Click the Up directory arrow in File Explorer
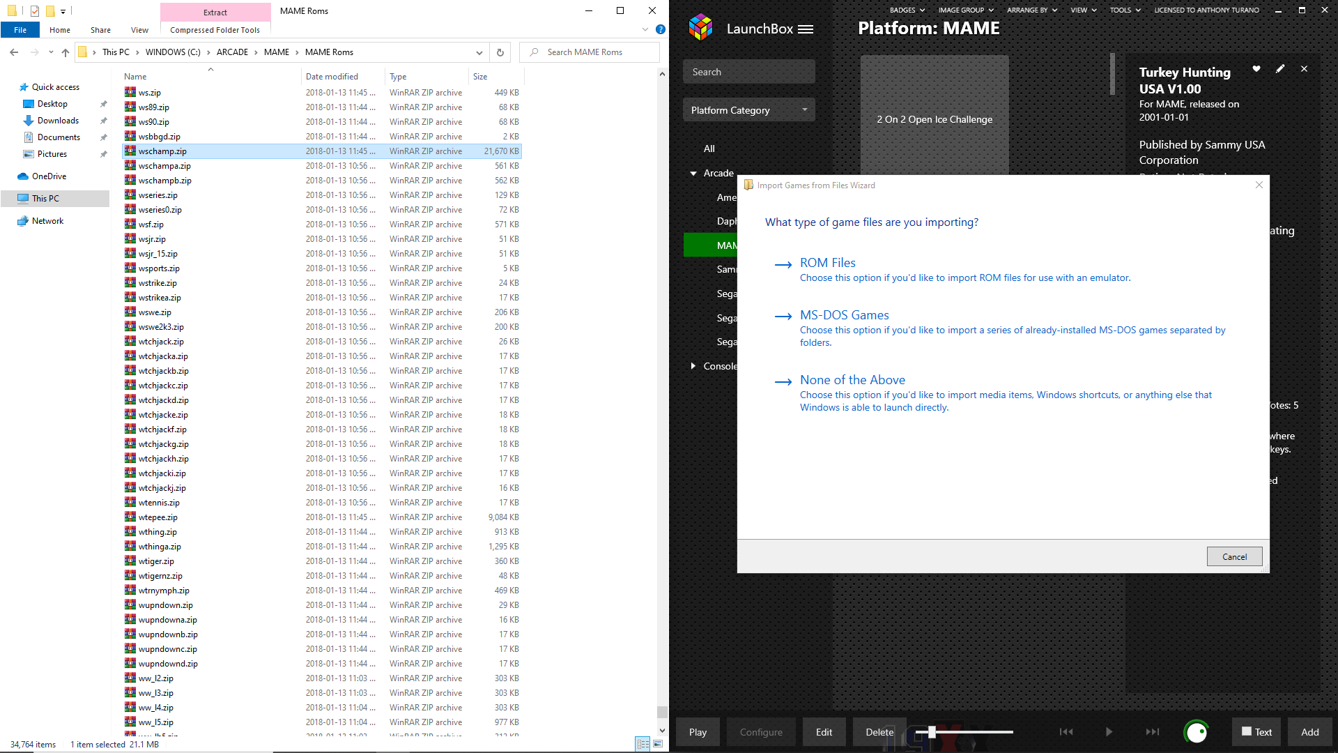Image resolution: width=1338 pixels, height=753 pixels. pos(66,52)
